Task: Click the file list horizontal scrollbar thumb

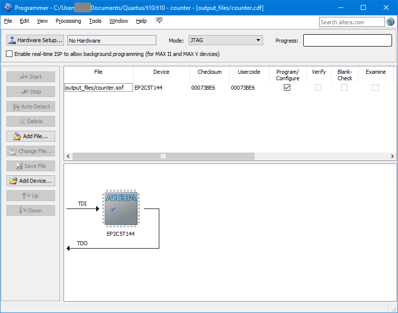Action: pyautogui.click(x=163, y=156)
